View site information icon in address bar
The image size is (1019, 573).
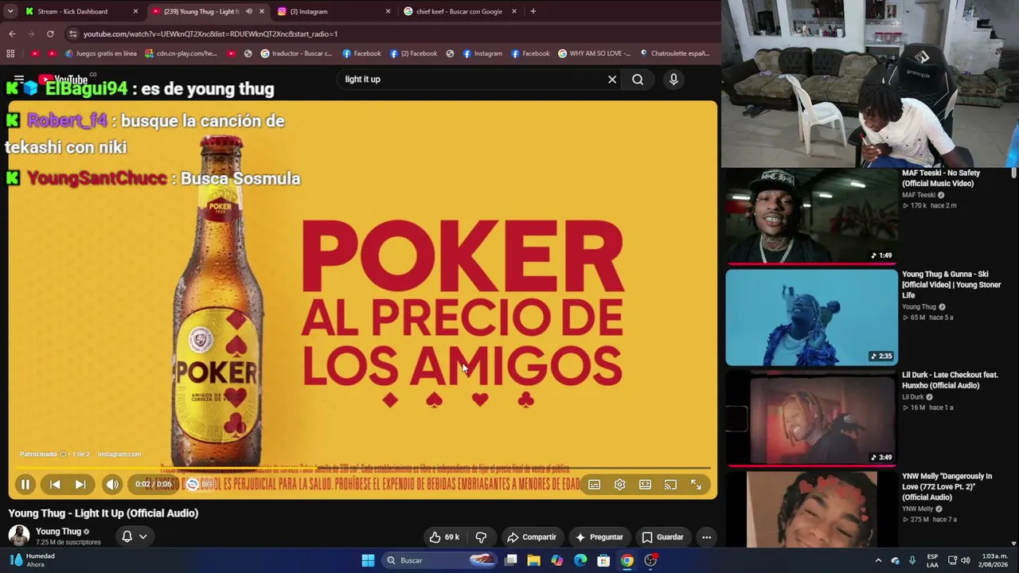[x=73, y=33]
